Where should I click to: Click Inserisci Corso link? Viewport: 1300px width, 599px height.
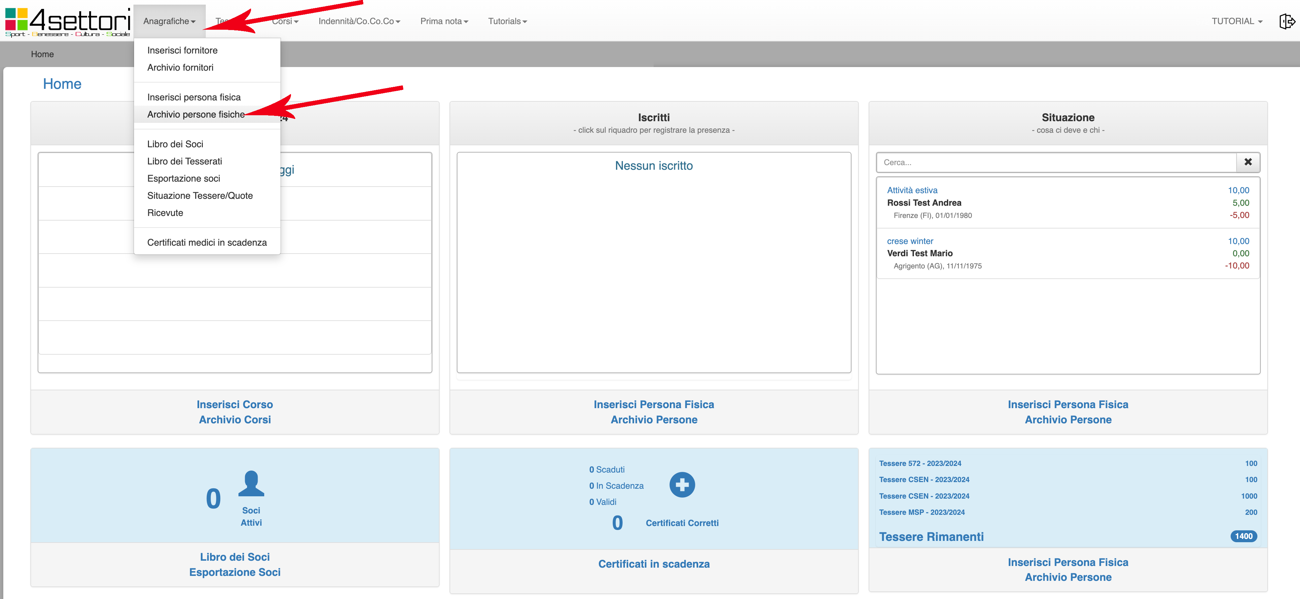(x=235, y=404)
